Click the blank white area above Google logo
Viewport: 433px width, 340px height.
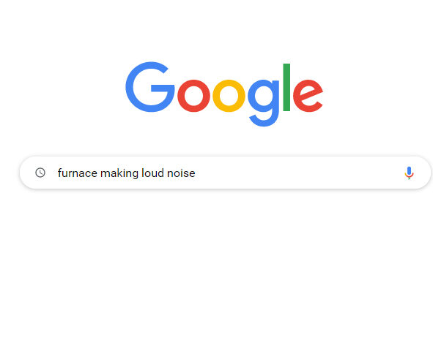217,28
